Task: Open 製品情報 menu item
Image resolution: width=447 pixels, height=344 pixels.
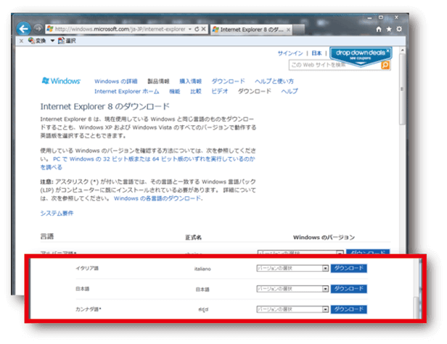Action: click(158, 81)
